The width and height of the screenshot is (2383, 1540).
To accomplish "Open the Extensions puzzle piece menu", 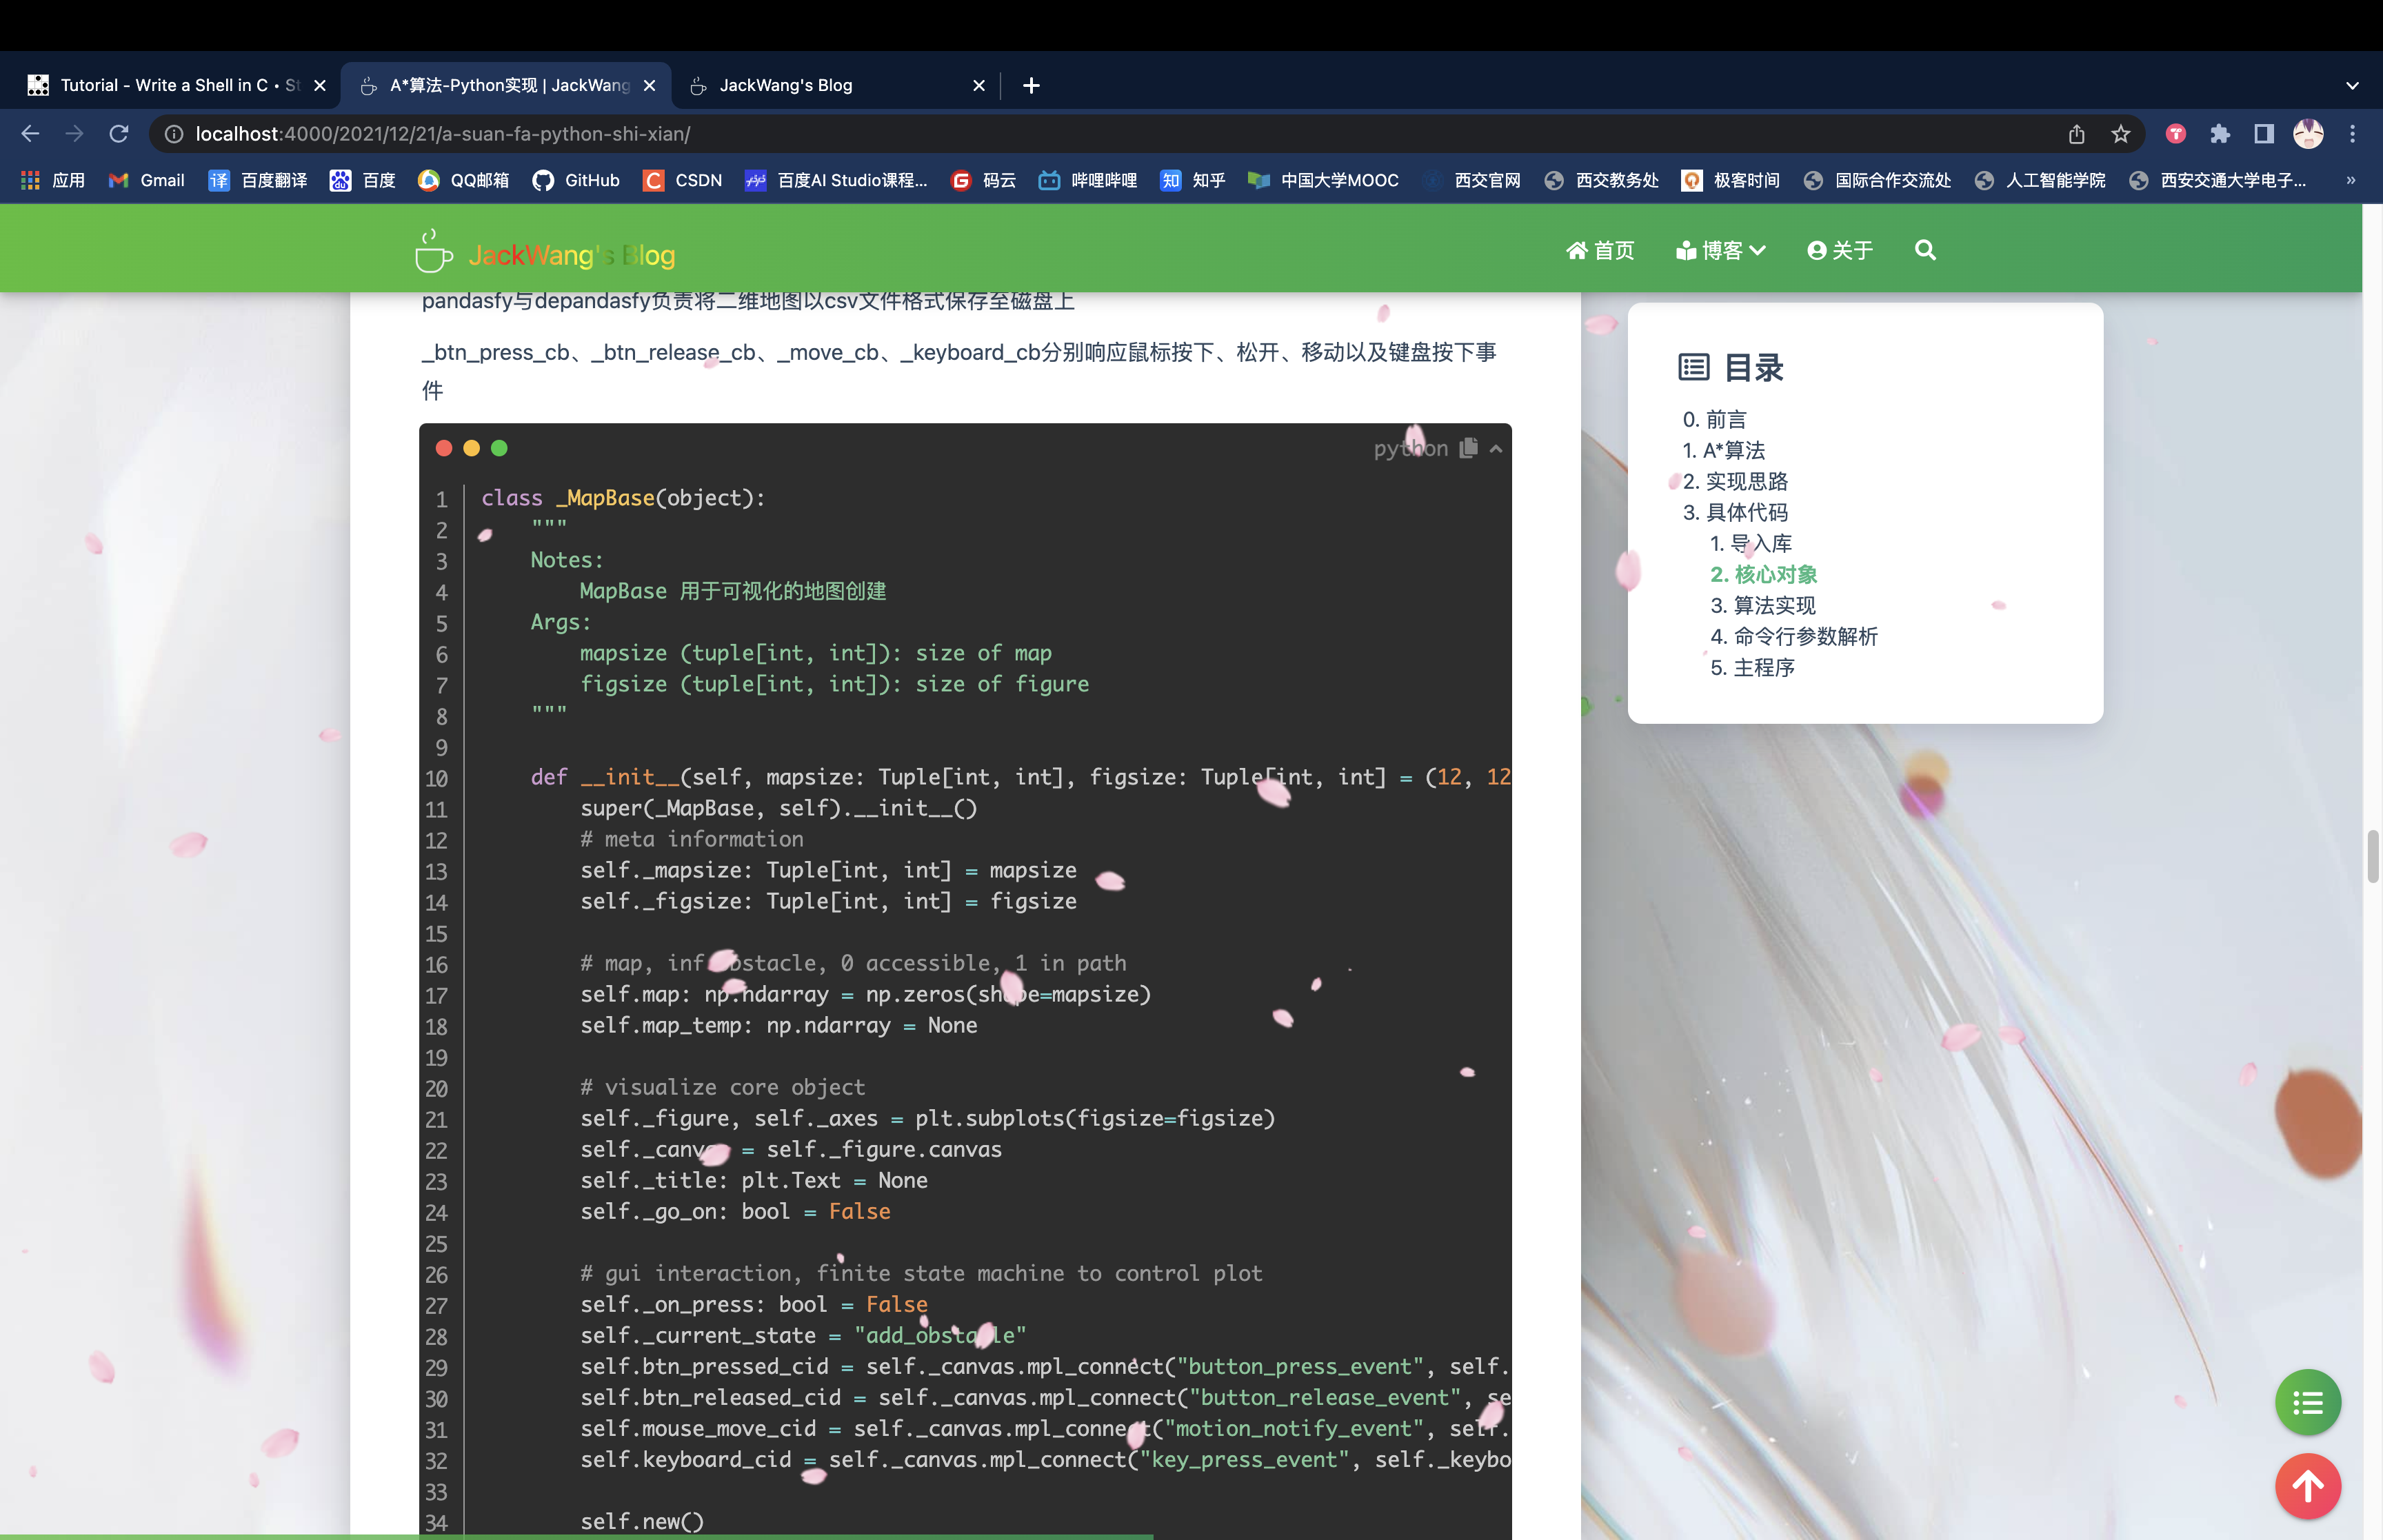I will coord(2220,134).
